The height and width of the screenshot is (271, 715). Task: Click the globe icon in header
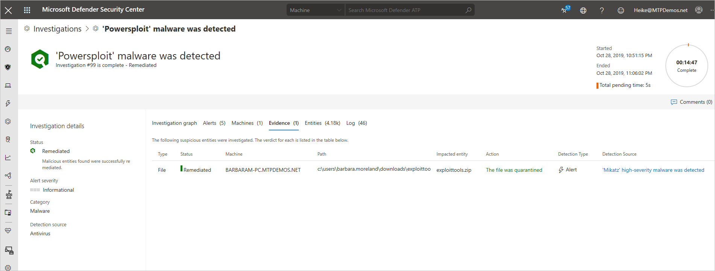pos(583,10)
